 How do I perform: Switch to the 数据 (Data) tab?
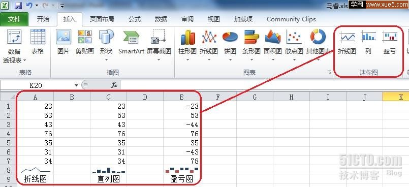pyautogui.click(x=161, y=19)
